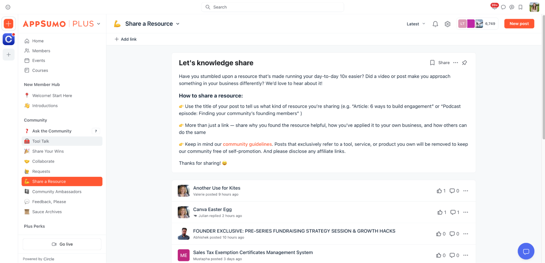Open the community guidelines link
This screenshot has height=263, width=545.
click(247, 144)
